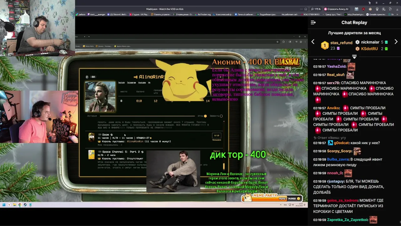401x226 pixels.
Task: Select the 'Эффекты' radio option
Action: [221, 116]
